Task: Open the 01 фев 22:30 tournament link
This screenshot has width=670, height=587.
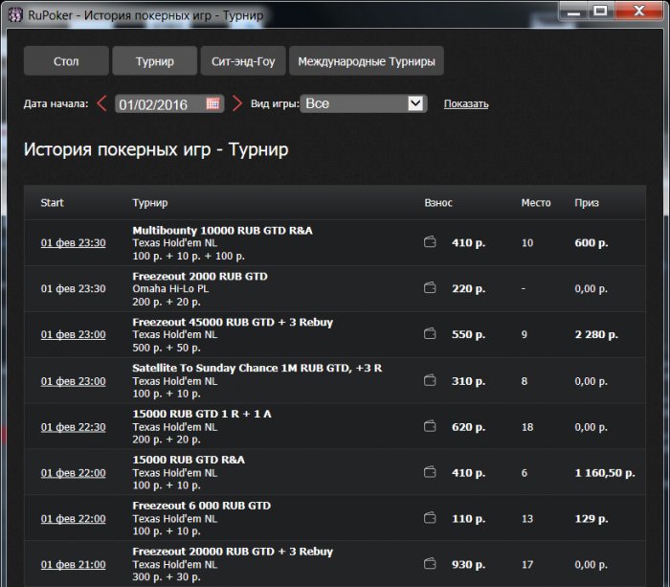Action: [73, 427]
